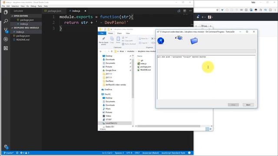Image resolution: width=278 pixels, height=156 pixels.
Task: Open the Selection menu in VS Code
Action: click(15, 6)
